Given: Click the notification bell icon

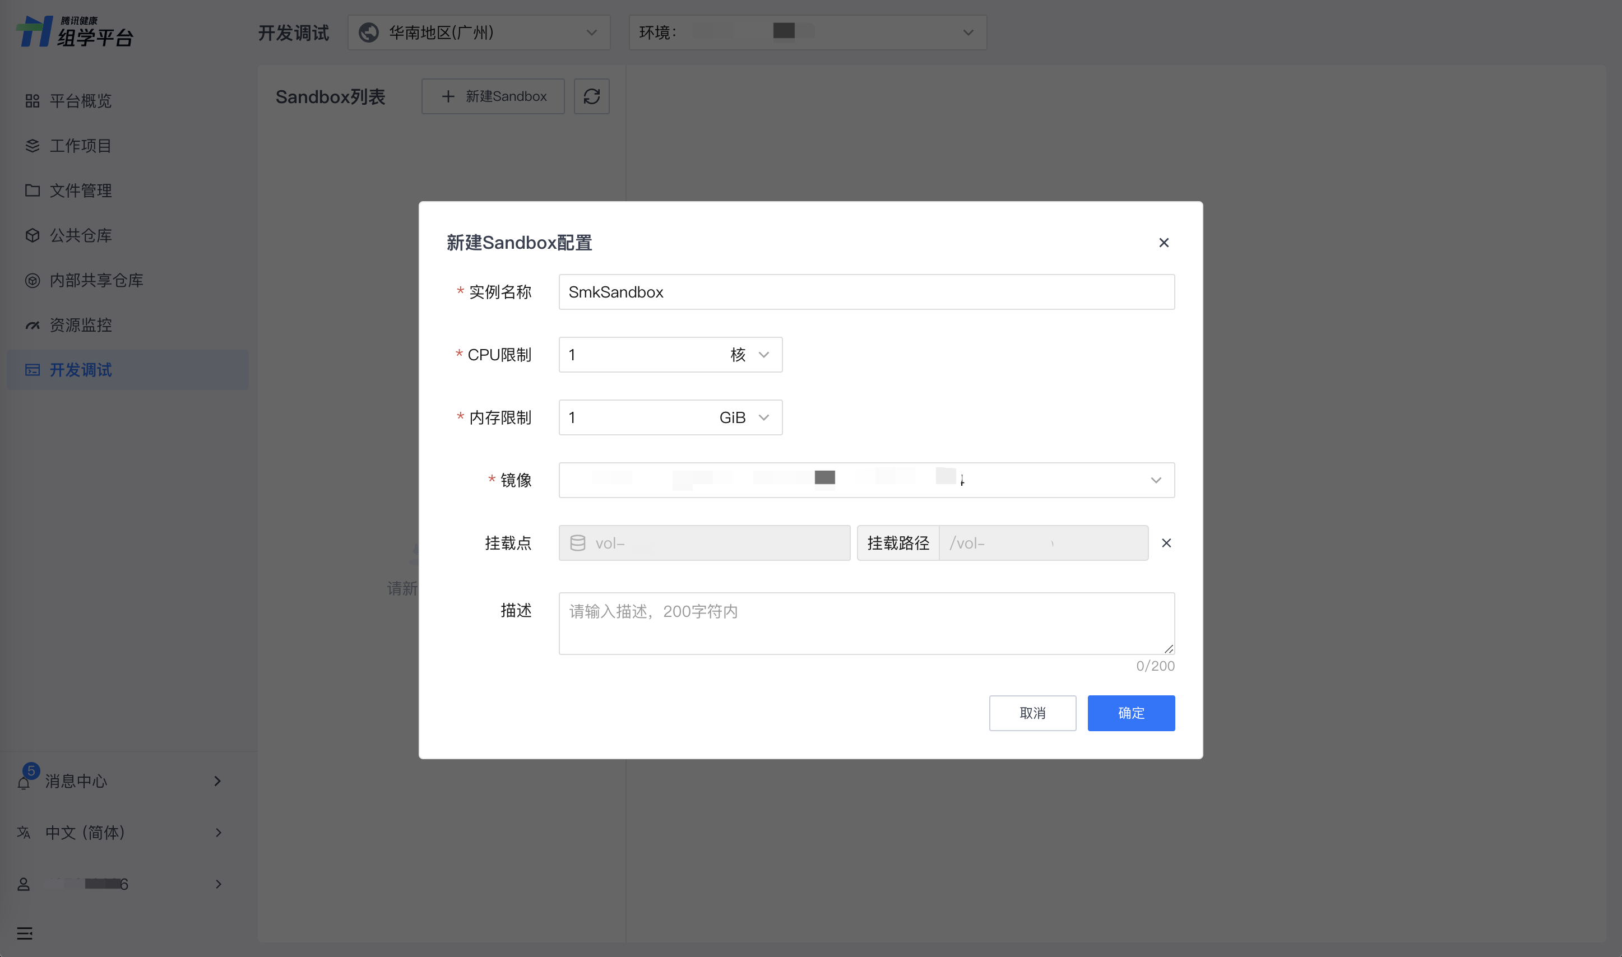Looking at the screenshot, I should pyautogui.click(x=24, y=782).
